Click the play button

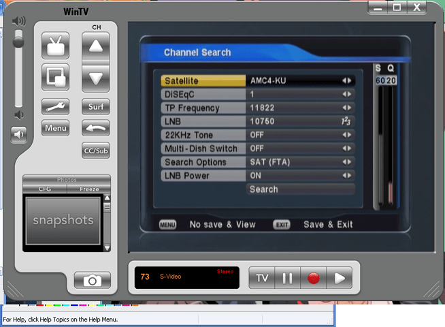[x=340, y=278]
